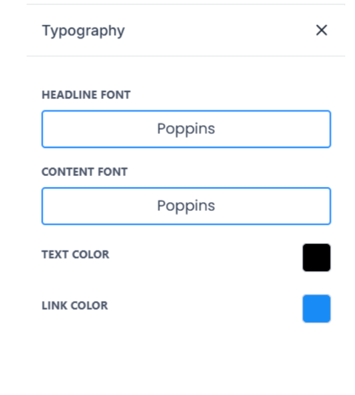Expand the font box under Headline Font
This screenshot has width=355, height=395.
186,129
